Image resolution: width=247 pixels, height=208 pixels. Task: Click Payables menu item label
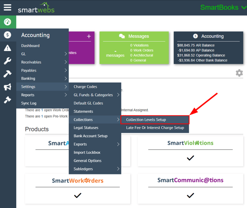point(29,70)
